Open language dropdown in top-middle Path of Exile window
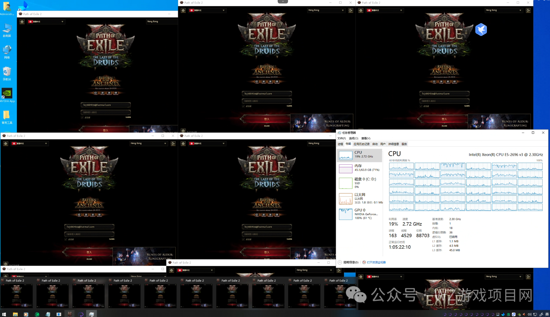This screenshot has width=550, height=317. pyautogui.click(x=207, y=10)
